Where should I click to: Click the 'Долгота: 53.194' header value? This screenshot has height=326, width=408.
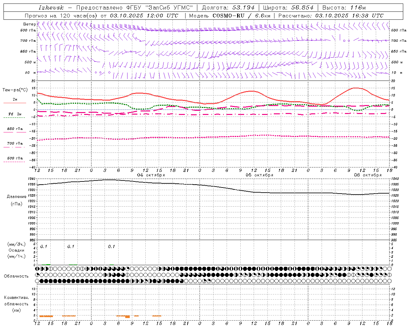coord(228,8)
